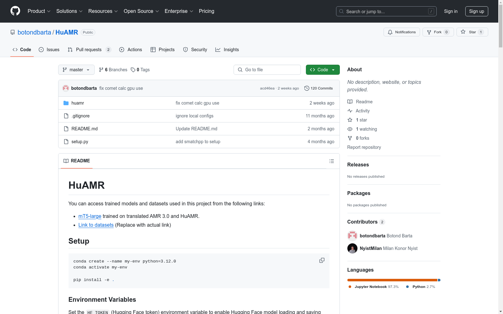Expand the Enterprise menu
Screen dimensions: 503x314
[179, 11]
